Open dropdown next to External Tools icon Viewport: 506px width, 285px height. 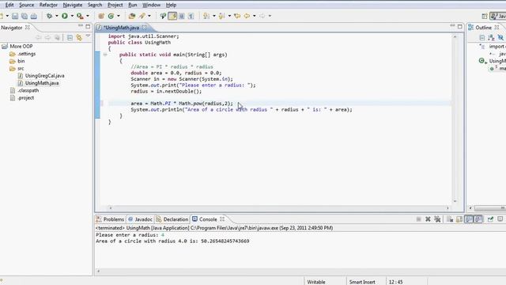coord(88,16)
